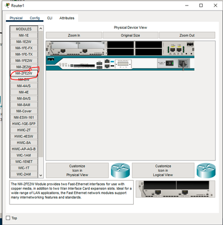This screenshot has height=225, width=223.
Task: Click the MODULES header button
Action: [x=24, y=29]
